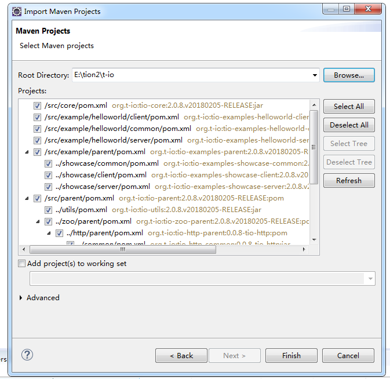Cancel the import dialog
Viewport: 390px width, 379px height.
(348, 356)
